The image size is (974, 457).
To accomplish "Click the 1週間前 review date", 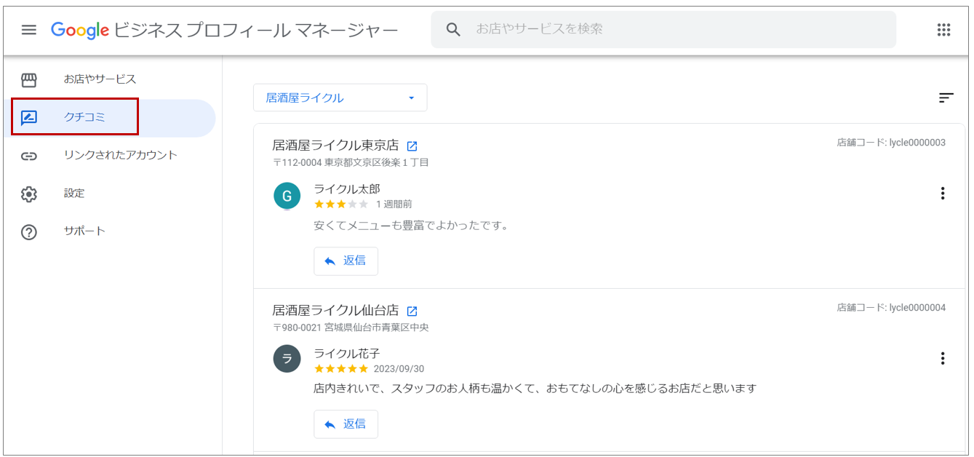I will point(394,204).
